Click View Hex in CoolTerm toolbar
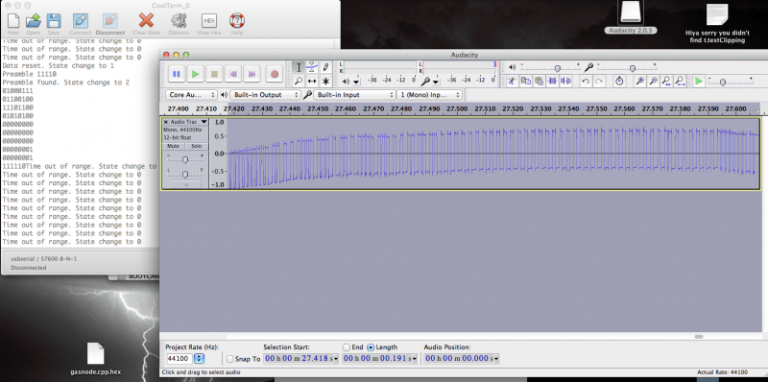The image size is (768, 382). [209, 23]
